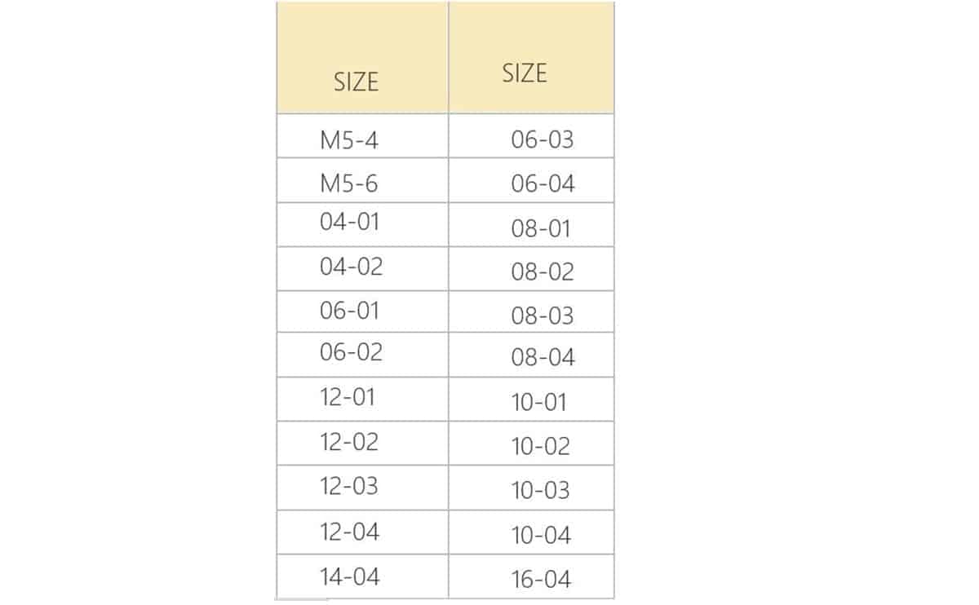Pick the 08-04 size cell
979x605 pixels.
coord(543,357)
